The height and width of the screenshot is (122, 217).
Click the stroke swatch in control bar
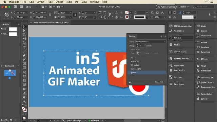127,17
